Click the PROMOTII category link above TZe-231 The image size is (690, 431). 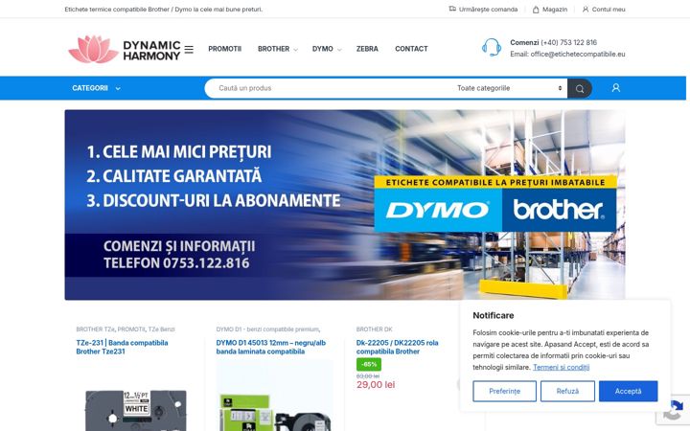coord(131,329)
